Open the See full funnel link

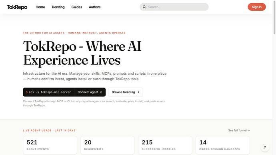(239, 130)
